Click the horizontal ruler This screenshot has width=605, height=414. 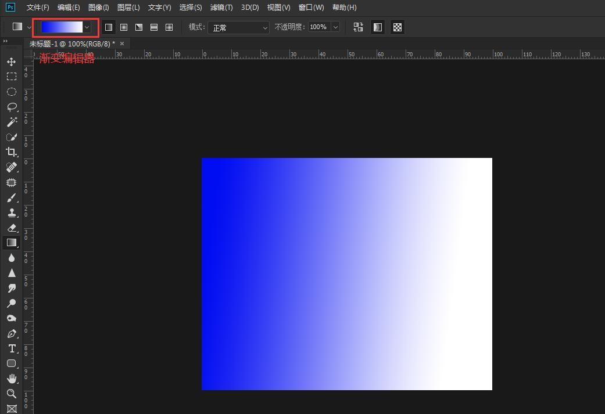pos(319,55)
